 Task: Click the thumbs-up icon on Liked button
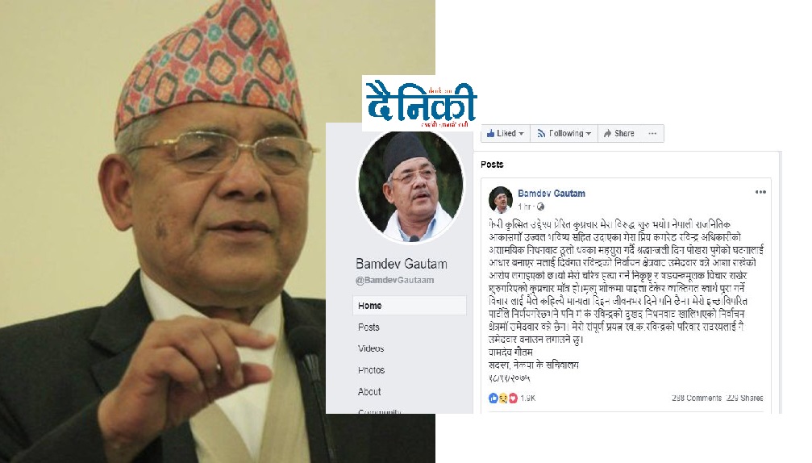click(x=491, y=133)
